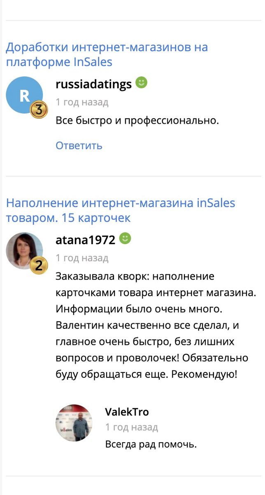This screenshot has width=265, height=495.
Task: Open the russiadatings username
Action: (x=93, y=84)
